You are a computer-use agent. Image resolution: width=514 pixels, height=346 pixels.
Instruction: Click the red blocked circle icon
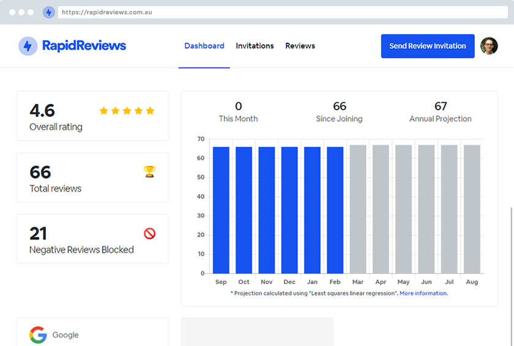point(149,233)
